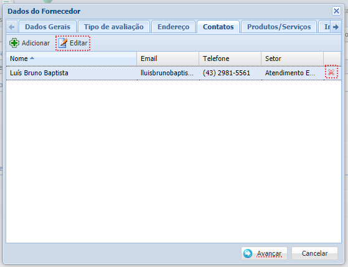The width and height of the screenshot is (348, 267).
Task: Click the Nome sort ascending arrow
Action: (x=32, y=58)
